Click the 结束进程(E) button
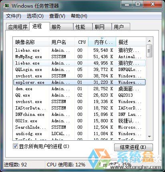Screen dimensions: 165x172 pyautogui.click(x=133, y=147)
